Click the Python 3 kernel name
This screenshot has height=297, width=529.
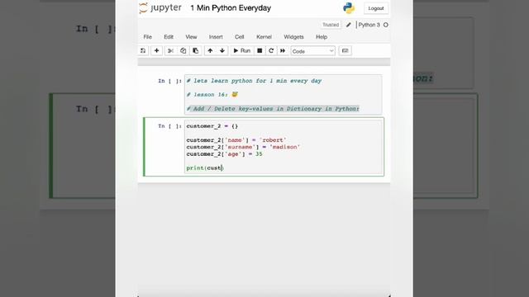[369, 25]
